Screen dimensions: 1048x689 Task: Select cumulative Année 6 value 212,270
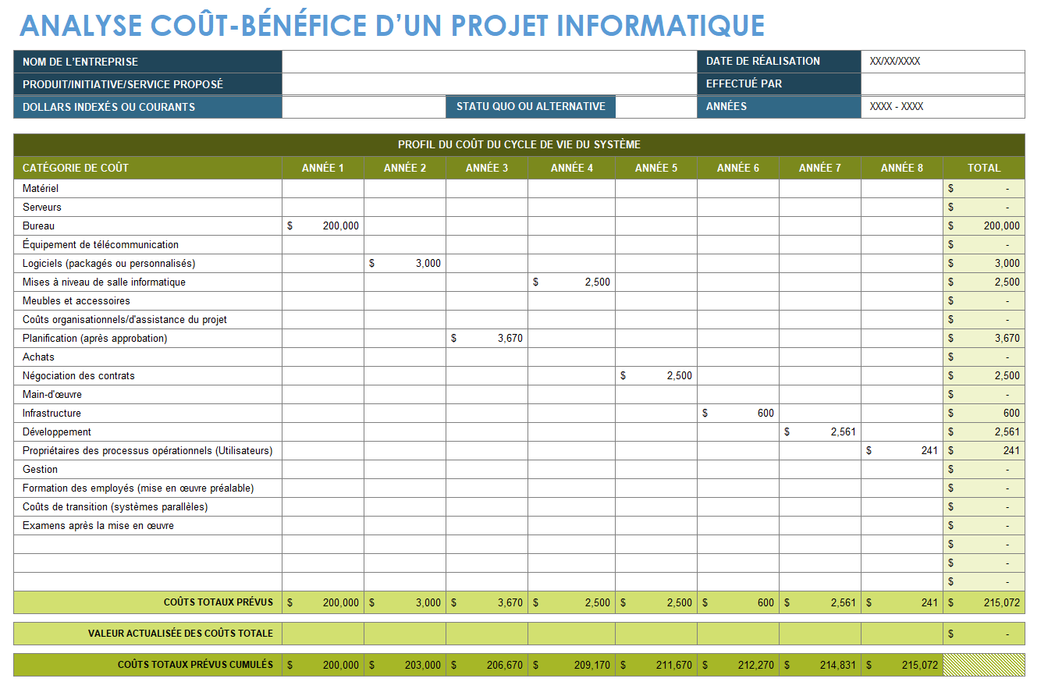[738, 665]
